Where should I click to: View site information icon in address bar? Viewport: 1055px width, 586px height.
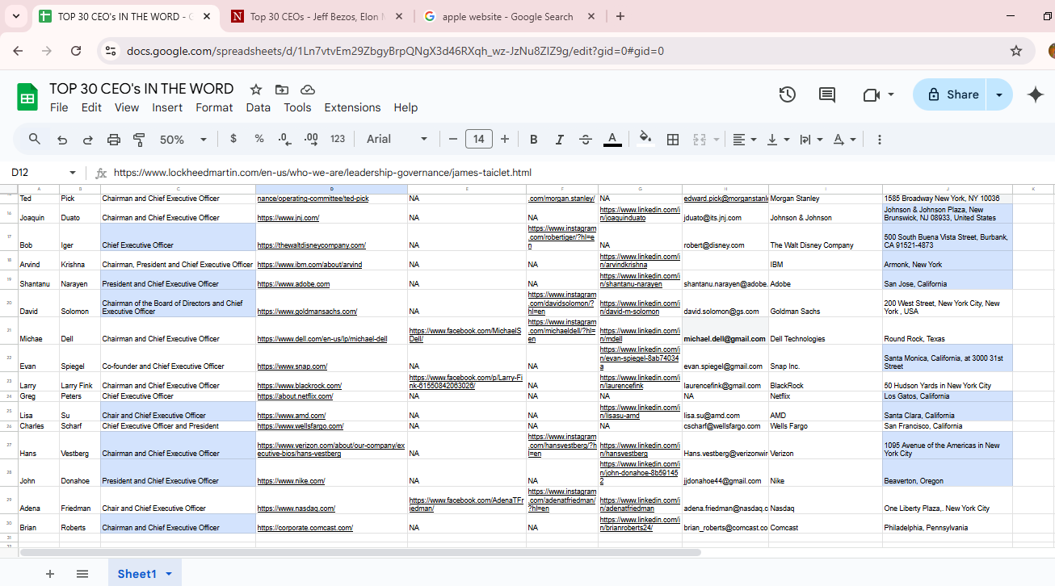pos(111,51)
